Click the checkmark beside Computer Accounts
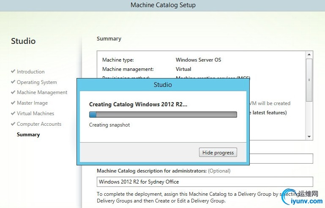The image size is (325, 208). tap(13, 124)
